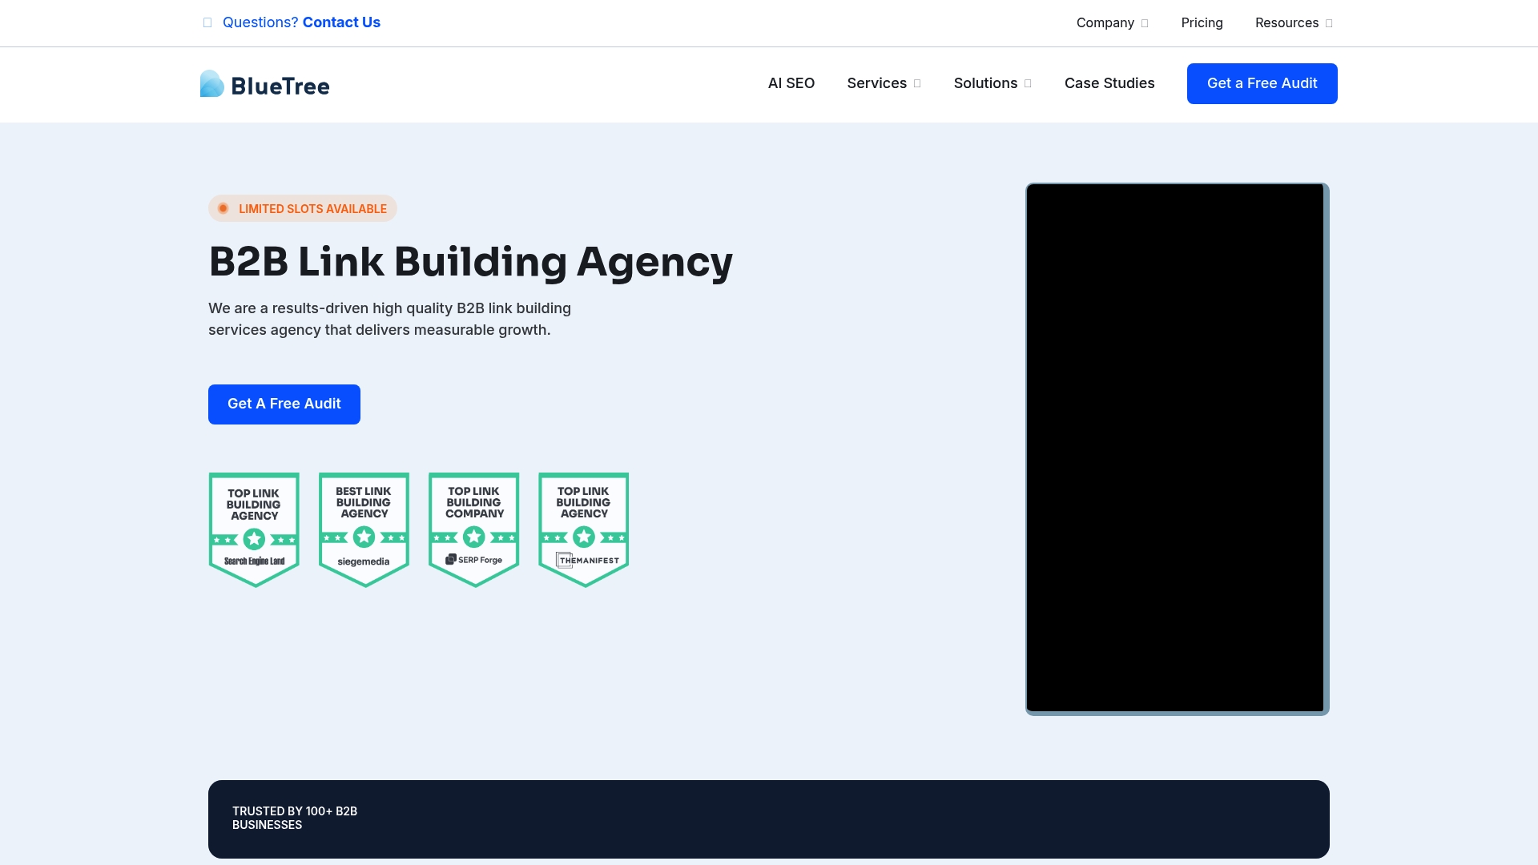Click the BlueTree logo icon

211,84
